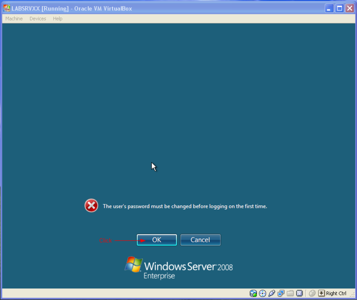Click the hard disk activity status icon
The image size is (357, 300).
253,293
